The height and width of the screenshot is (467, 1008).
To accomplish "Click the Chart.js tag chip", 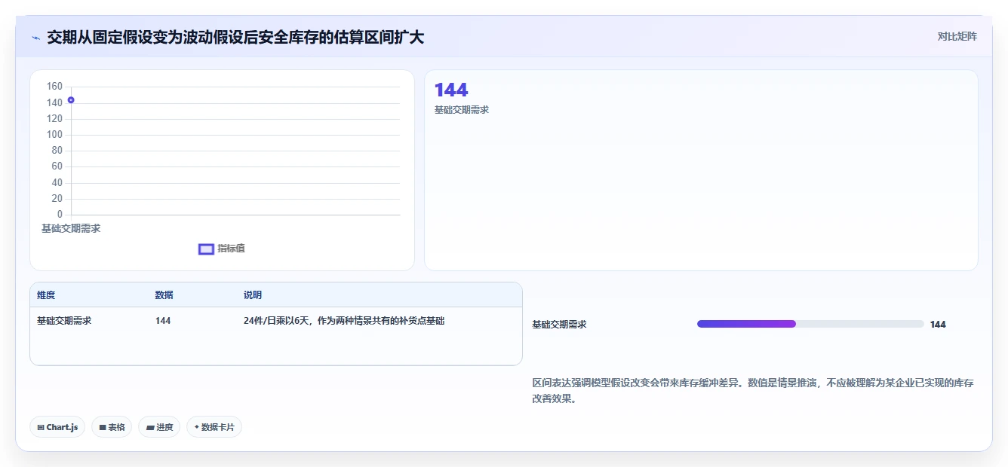I will pyautogui.click(x=58, y=427).
